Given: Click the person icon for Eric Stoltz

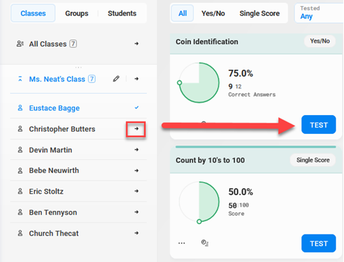Looking at the screenshot, I should (20, 191).
